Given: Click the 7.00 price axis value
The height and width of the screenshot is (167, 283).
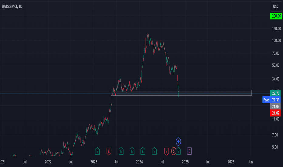Looking at the screenshot, I should tap(275, 135).
